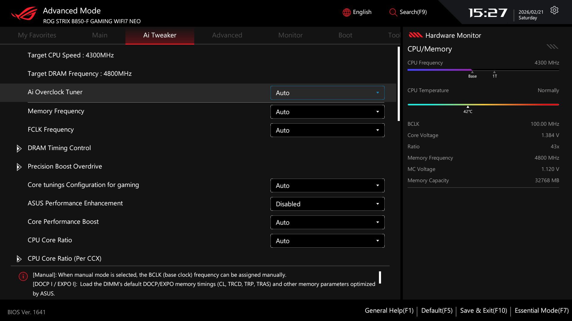Click the Core Performance Boost label
Viewport: 572px width, 321px height.
coord(63,221)
